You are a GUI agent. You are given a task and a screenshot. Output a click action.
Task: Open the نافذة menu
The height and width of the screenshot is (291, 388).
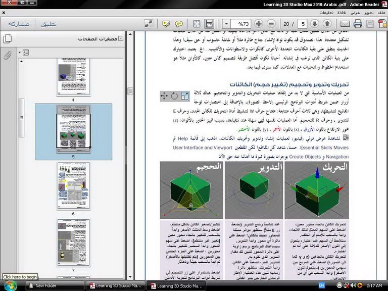pos(342,13)
